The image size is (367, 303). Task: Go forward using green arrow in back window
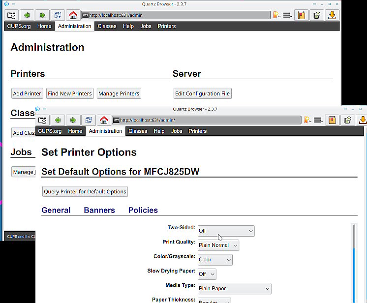[42, 15]
